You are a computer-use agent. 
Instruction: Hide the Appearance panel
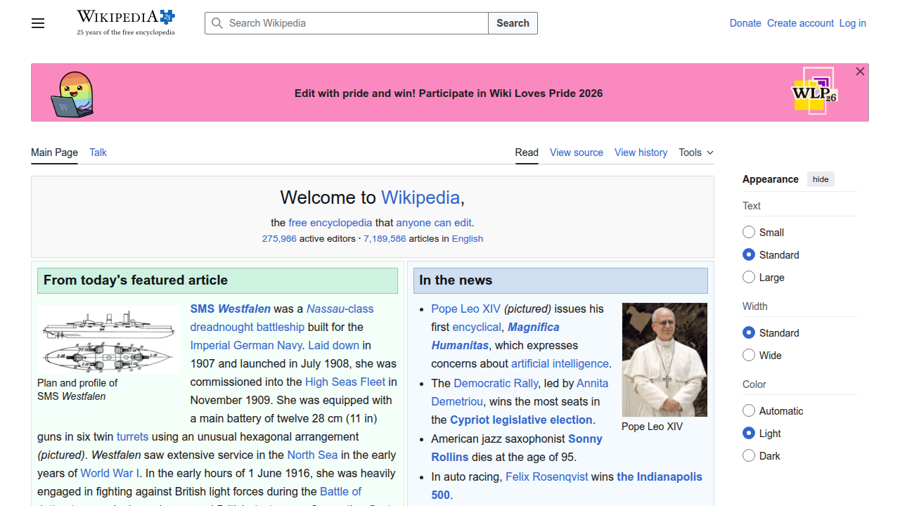click(x=821, y=179)
